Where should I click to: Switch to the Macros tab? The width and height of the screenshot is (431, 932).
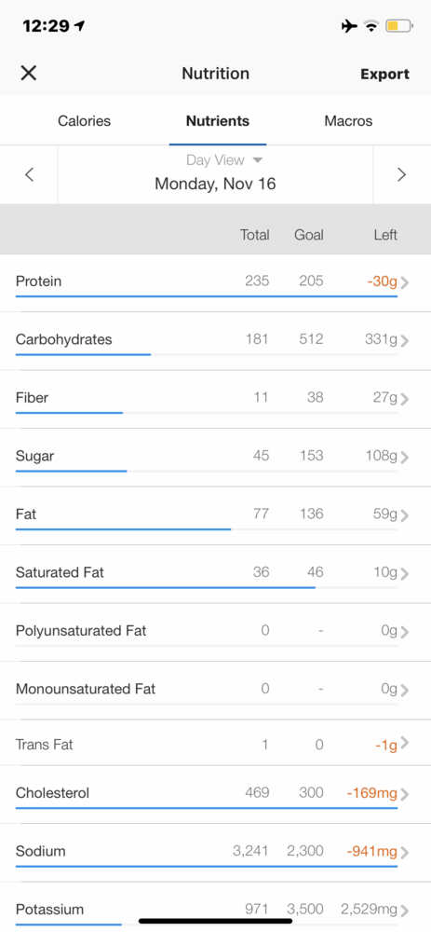(x=348, y=121)
